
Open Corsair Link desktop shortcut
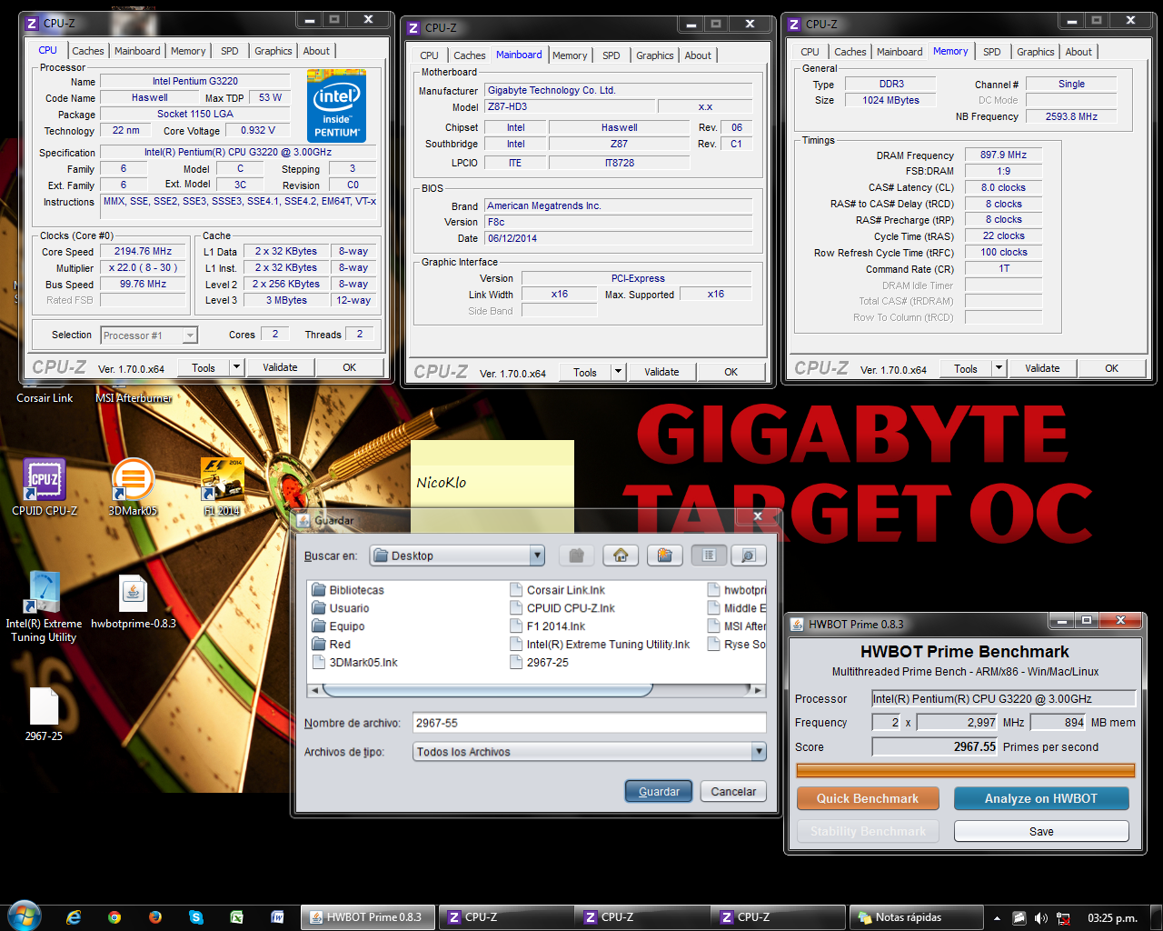45,398
